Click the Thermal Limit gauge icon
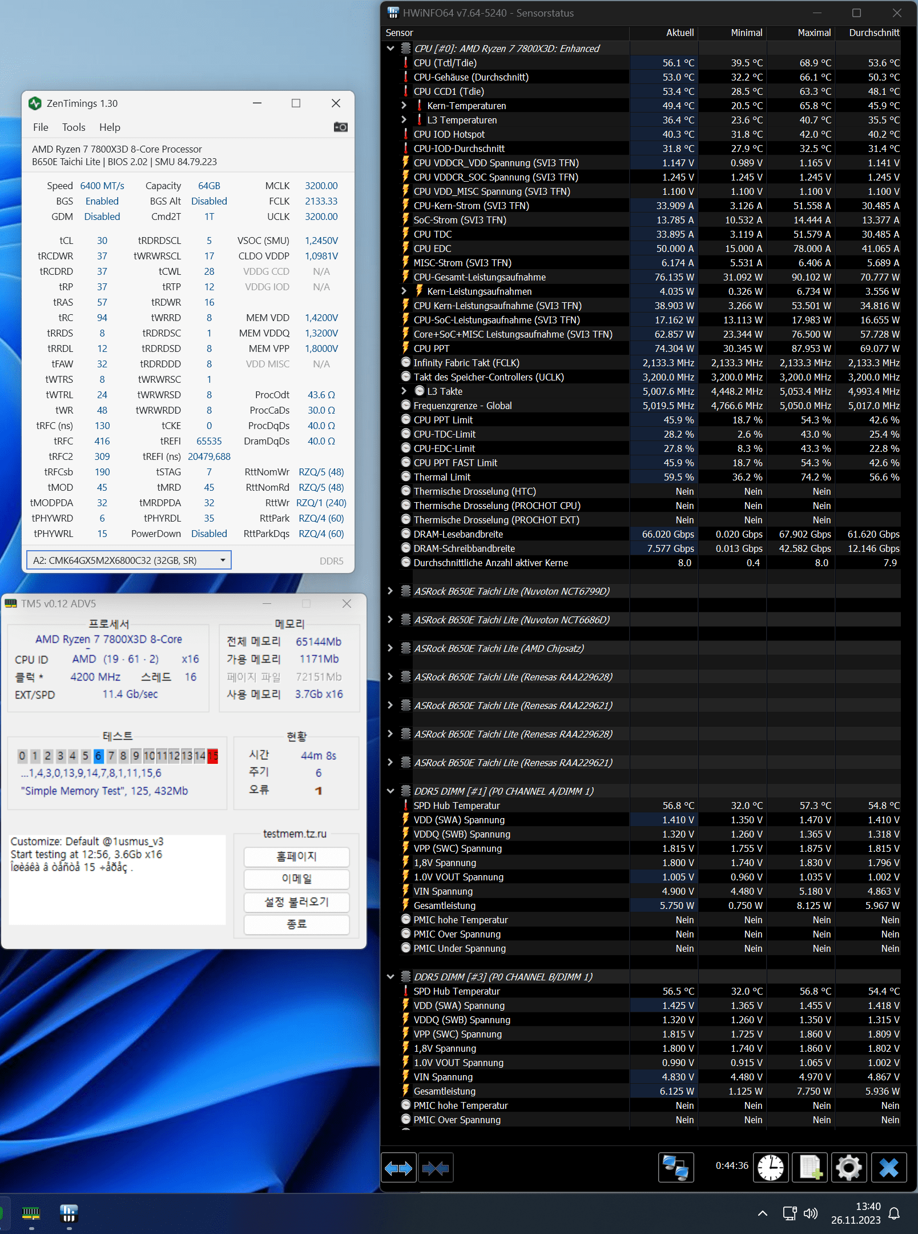Screen dimensions: 918x1234 tap(406, 477)
